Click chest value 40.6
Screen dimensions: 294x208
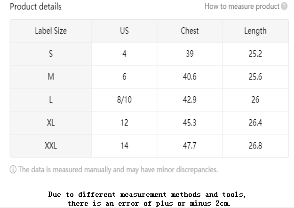tap(190, 77)
